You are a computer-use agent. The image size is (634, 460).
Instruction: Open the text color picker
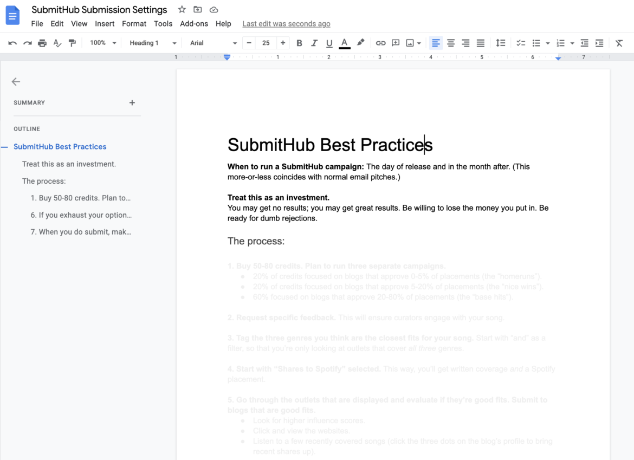[x=344, y=43]
